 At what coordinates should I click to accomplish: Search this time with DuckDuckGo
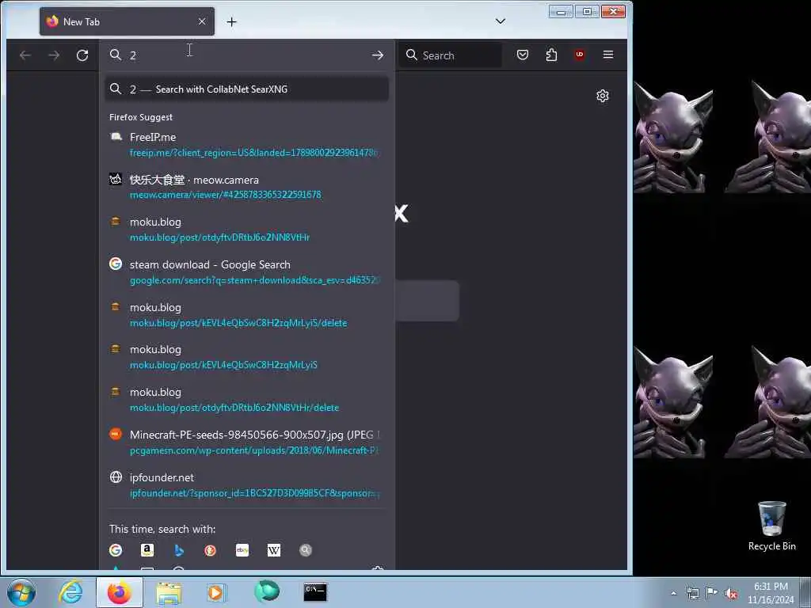click(210, 550)
